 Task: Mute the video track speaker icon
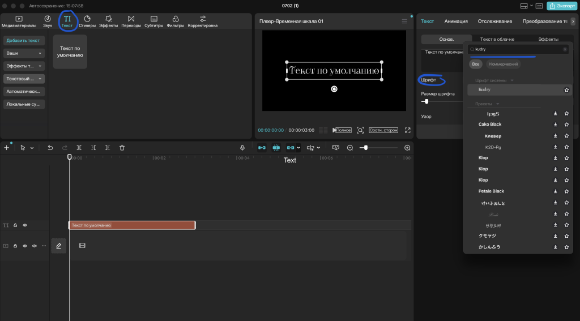35,246
